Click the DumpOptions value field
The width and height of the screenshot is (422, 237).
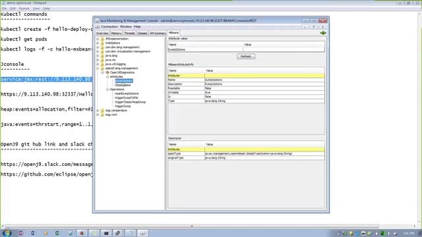tap(284, 49)
